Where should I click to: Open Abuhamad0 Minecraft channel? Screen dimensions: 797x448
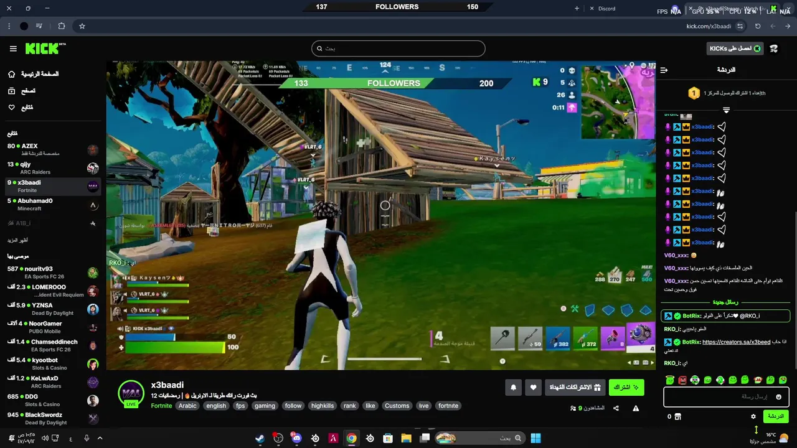click(52, 204)
